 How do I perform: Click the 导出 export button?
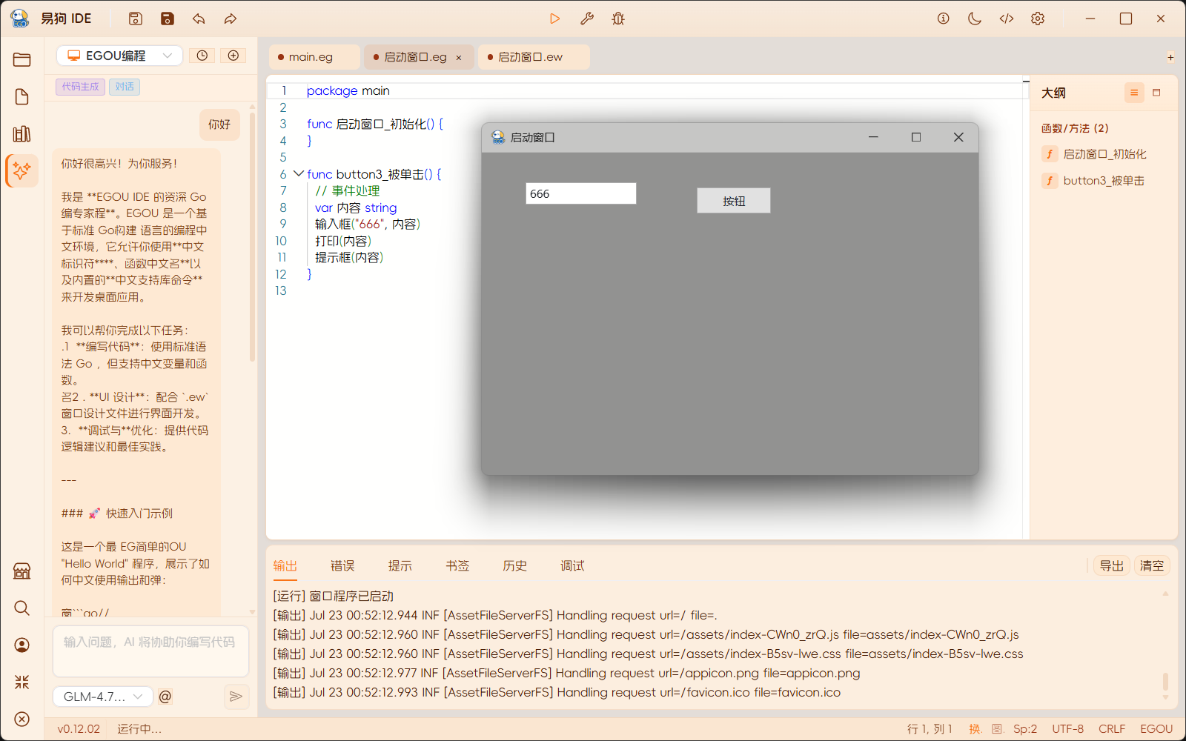pos(1112,566)
